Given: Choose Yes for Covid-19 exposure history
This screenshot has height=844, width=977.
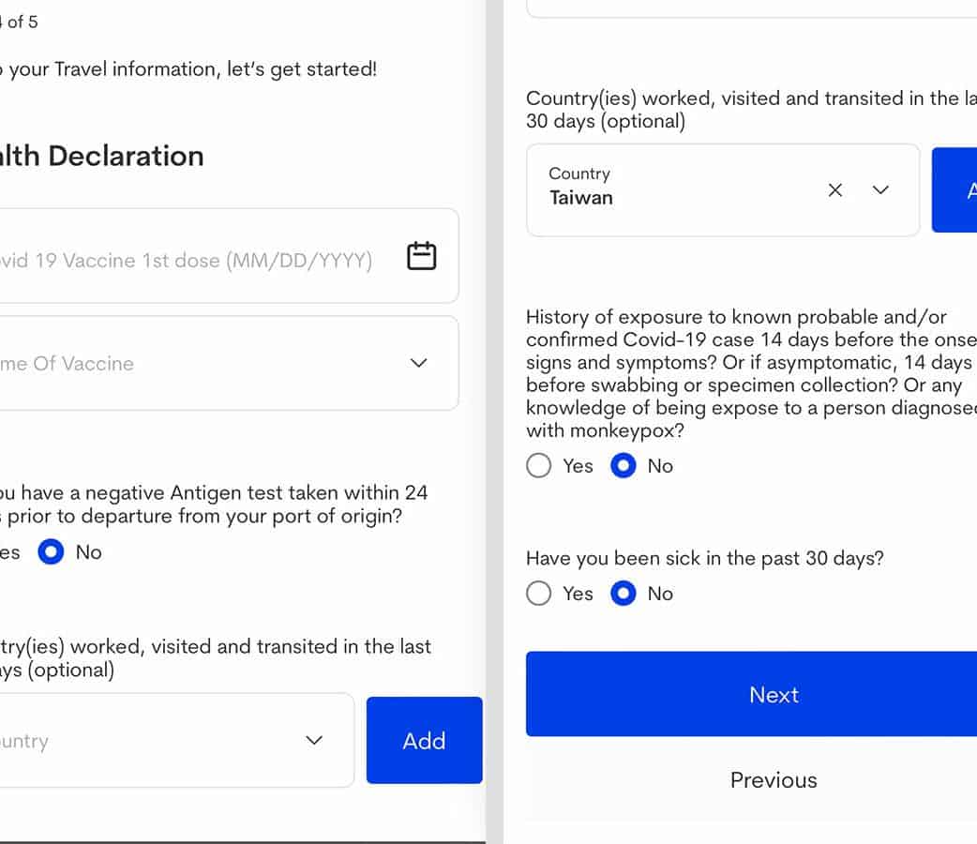Looking at the screenshot, I should point(539,466).
